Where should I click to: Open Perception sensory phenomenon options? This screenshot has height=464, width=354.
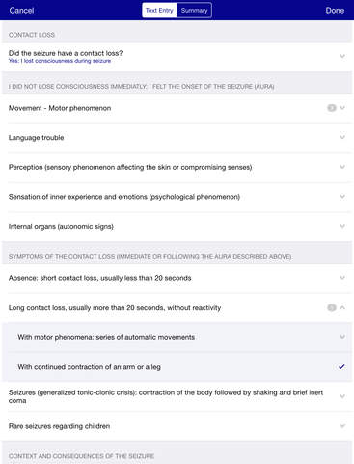tap(177, 167)
